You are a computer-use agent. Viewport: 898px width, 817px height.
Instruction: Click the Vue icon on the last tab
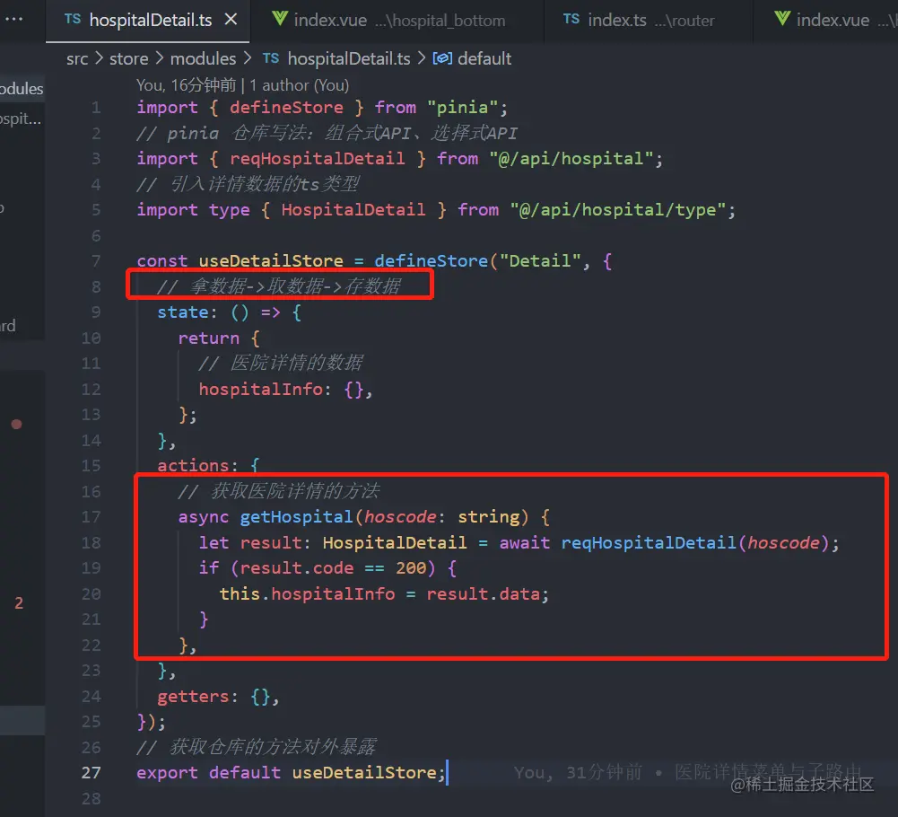coord(782,19)
